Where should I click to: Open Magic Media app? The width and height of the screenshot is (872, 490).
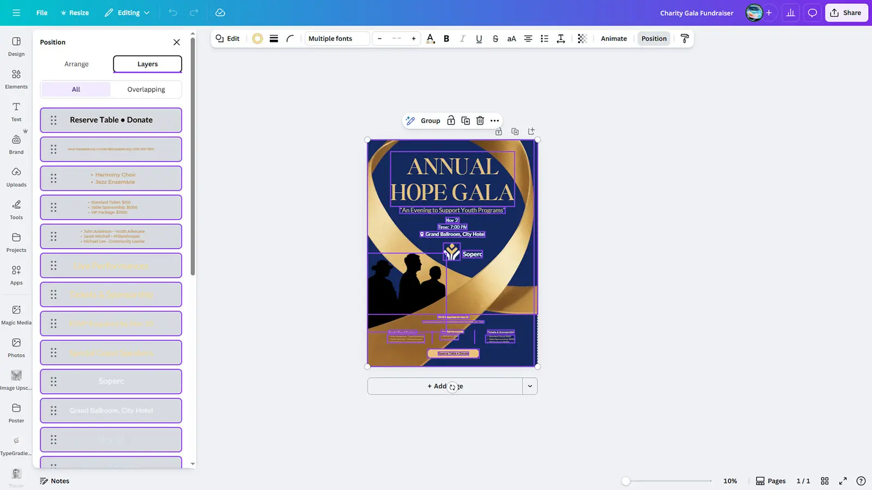click(x=16, y=314)
